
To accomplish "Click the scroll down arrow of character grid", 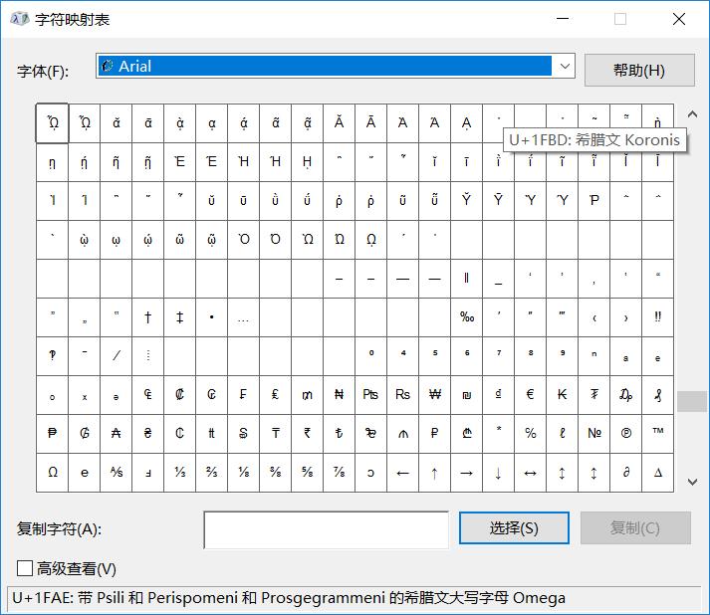I will (x=692, y=482).
